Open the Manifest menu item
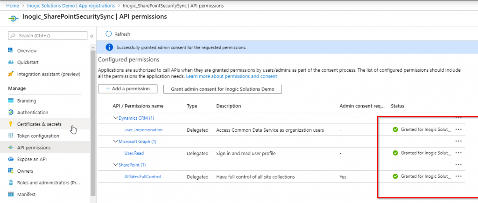 [x=26, y=194]
